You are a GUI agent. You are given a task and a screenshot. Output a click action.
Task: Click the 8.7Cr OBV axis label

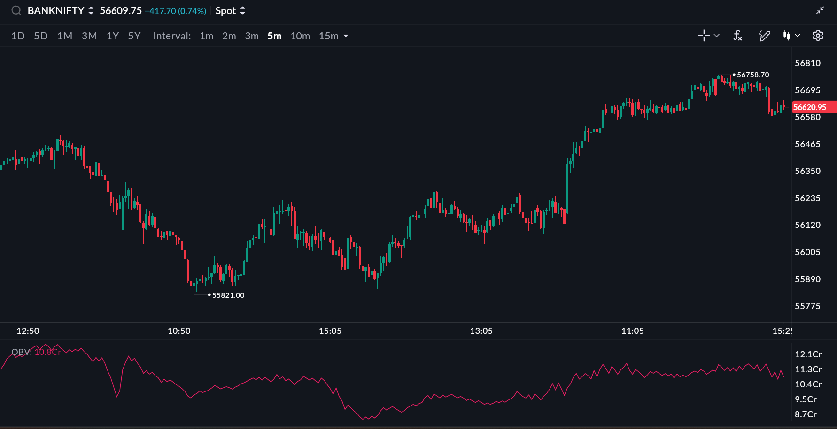(x=806, y=414)
